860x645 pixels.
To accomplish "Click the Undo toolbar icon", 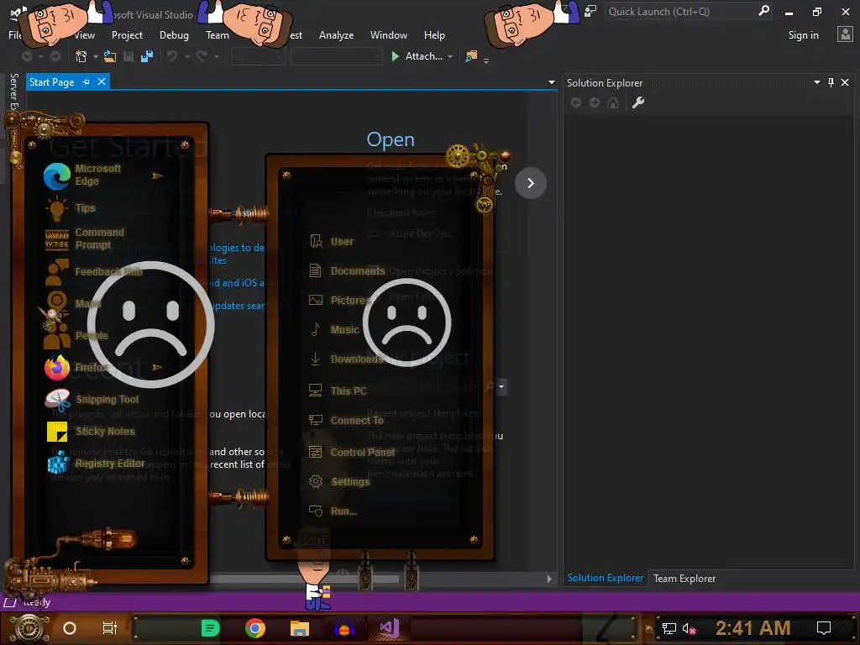I will pyautogui.click(x=172, y=56).
